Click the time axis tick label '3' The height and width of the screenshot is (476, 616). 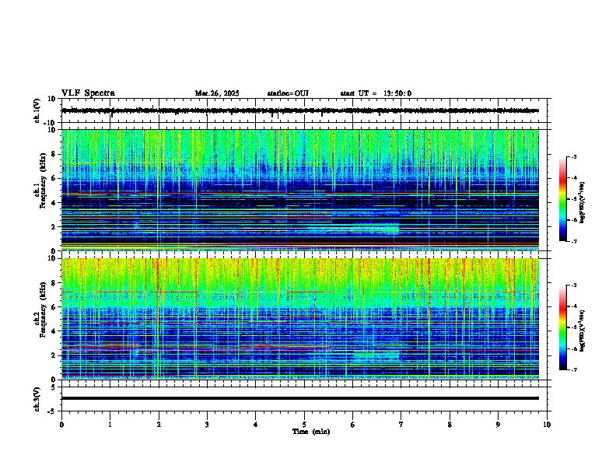(207, 425)
